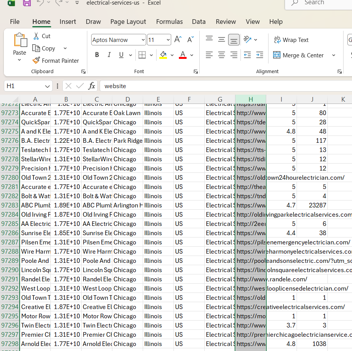Open font color palette arrow
The width and height of the screenshot is (352, 351).
(x=192, y=55)
